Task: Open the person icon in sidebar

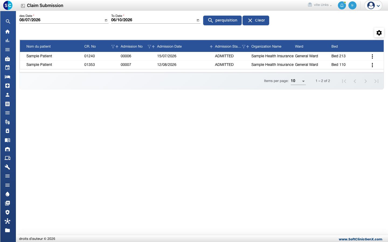Action: (x=8, y=95)
